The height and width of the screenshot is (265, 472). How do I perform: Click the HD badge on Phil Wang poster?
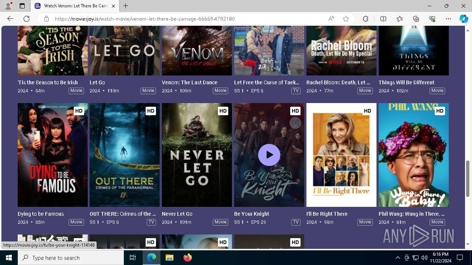(440, 111)
